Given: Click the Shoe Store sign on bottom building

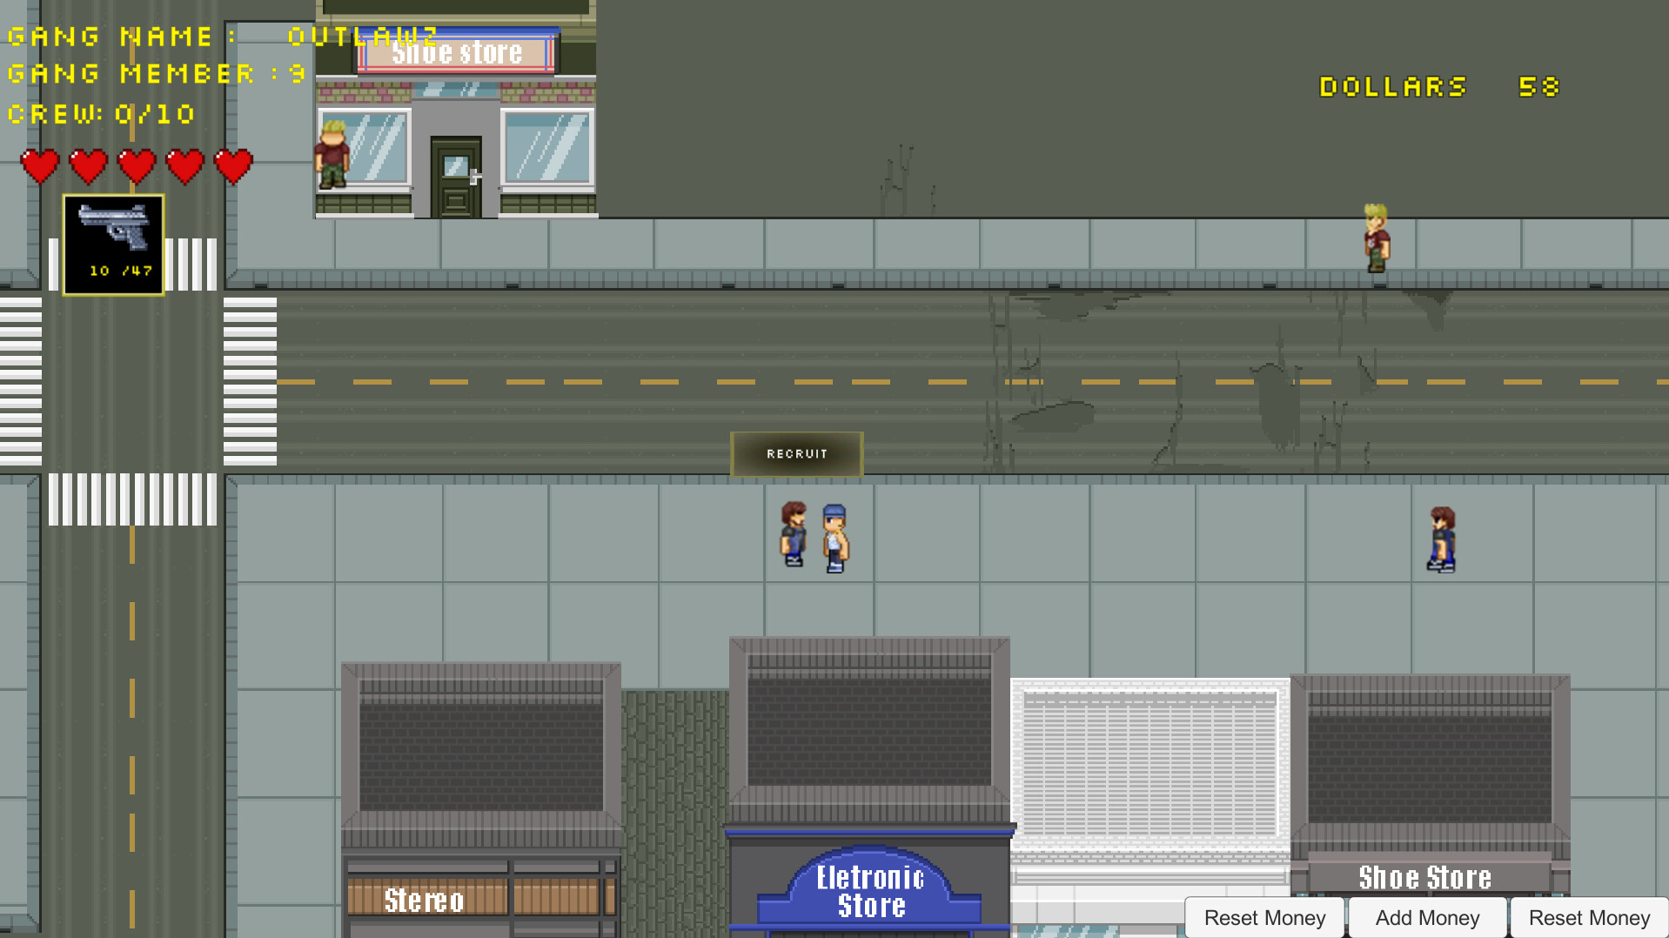Looking at the screenshot, I should point(1424,877).
